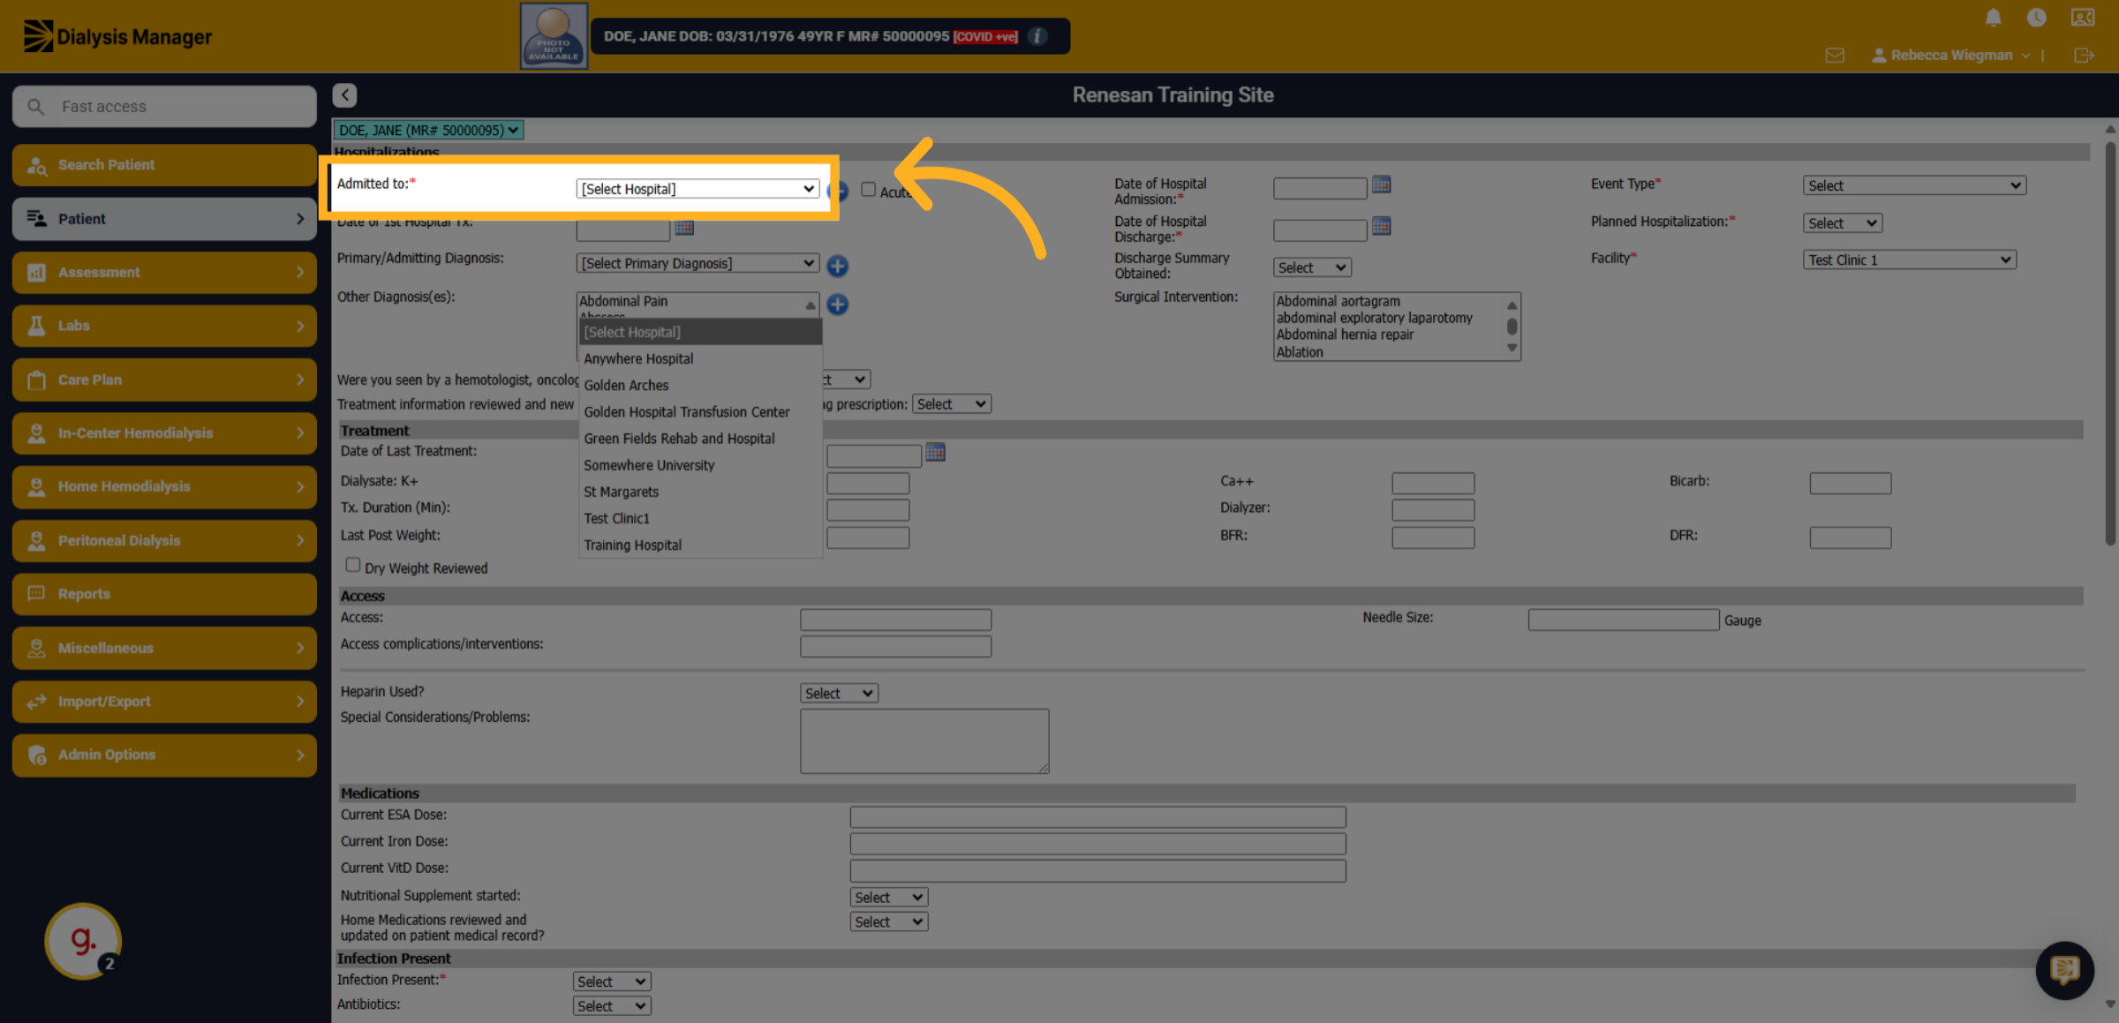Open the Facility dropdown
This screenshot has height=1023, width=2119.
(1909, 260)
